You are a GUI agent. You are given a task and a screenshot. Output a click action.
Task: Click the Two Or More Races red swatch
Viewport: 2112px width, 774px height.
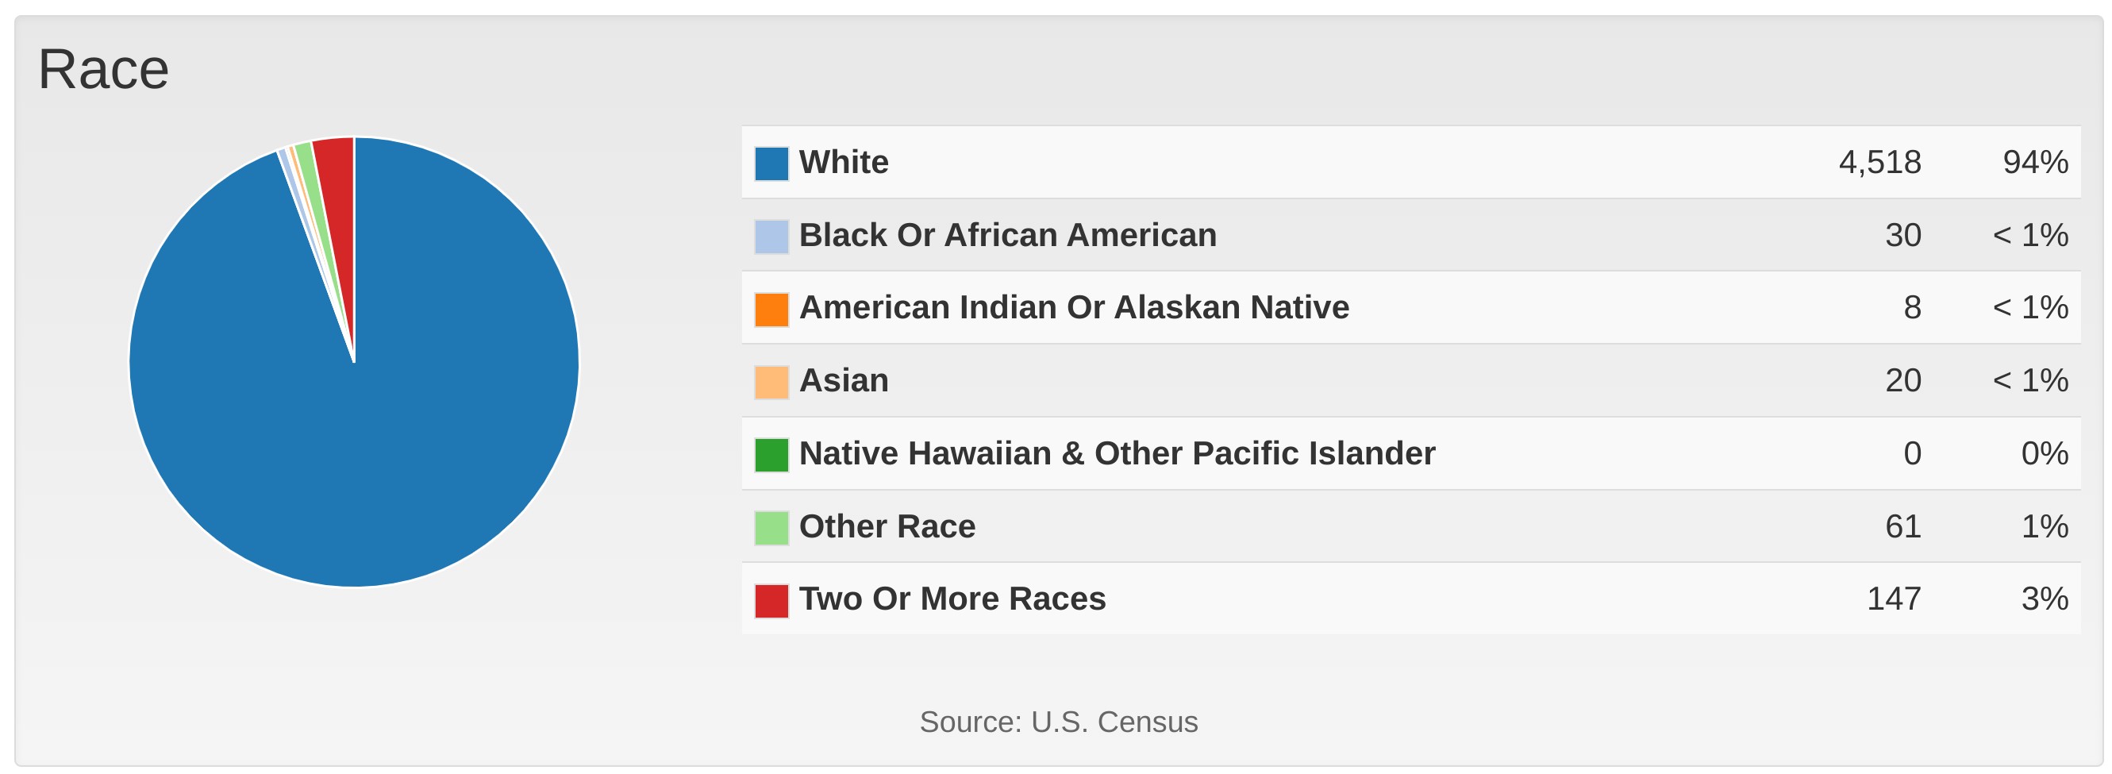pos(771,601)
